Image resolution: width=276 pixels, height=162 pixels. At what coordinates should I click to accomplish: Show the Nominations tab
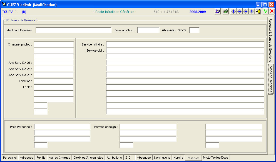click(x=162, y=158)
